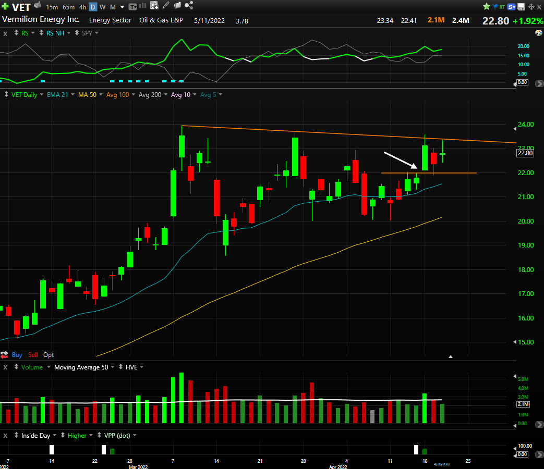The width and height of the screenshot is (544, 469).
Task: Click the reorder arrows beside Volume
Action: pos(16,367)
